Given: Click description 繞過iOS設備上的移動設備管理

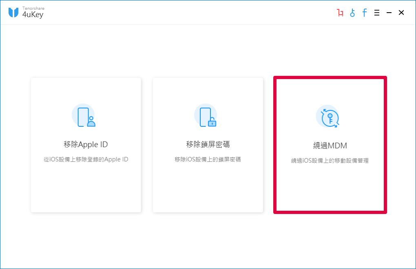Looking at the screenshot, I should point(330,161).
